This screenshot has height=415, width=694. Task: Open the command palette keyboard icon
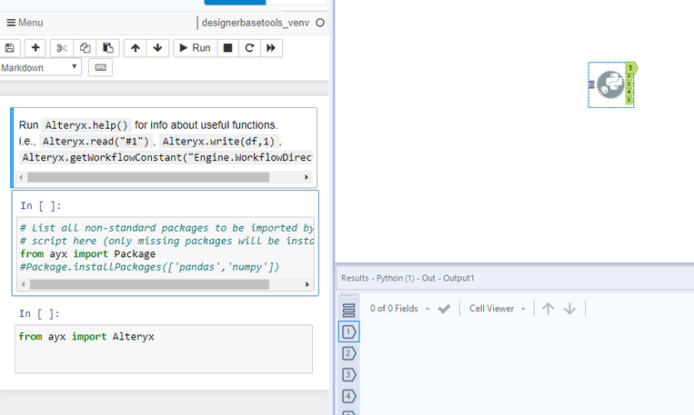(100, 67)
